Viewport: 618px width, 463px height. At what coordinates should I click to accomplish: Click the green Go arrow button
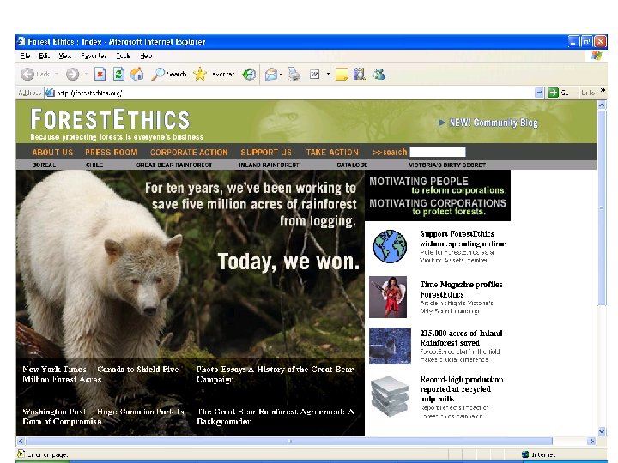click(x=554, y=93)
